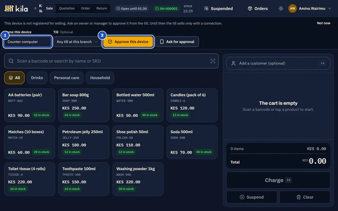Image resolution: width=338 pixels, height=211 pixels.
Task: Open the Orders panel
Action: coord(258,8)
